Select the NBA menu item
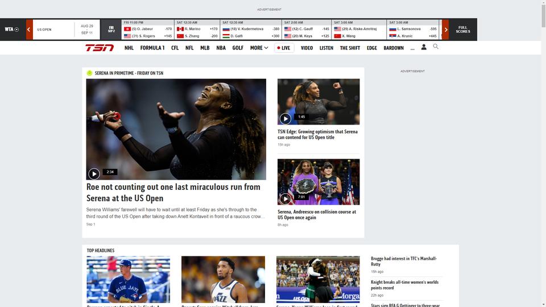Viewport: 546px width, 307px height. [221, 48]
